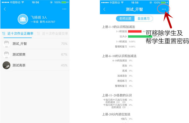The image size is (189, 123).
Task: Tap the 上册-11~20各数的认识 section heading
Action: (117, 95)
